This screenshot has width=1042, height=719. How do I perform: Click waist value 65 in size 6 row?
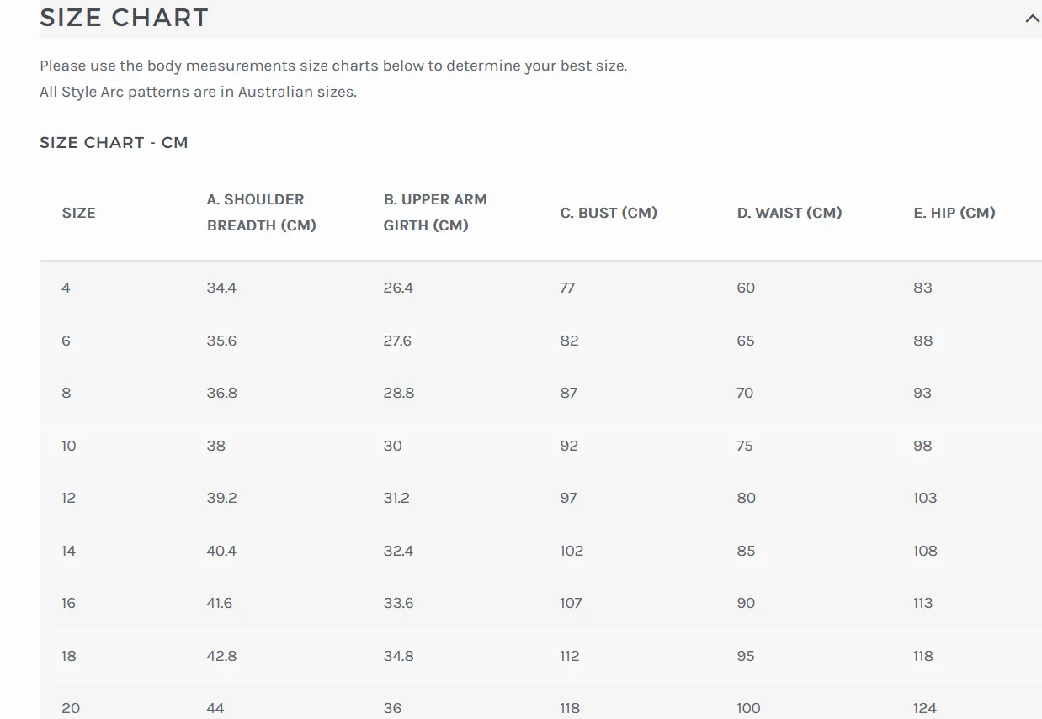click(746, 341)
